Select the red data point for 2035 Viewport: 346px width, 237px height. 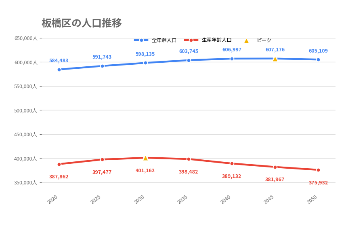(189, 159)
